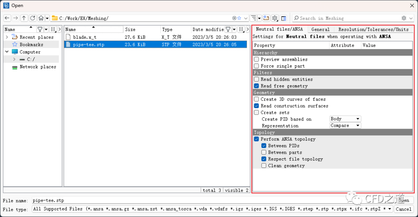This screenshot has height=217, width=418.
Task: Go to the home directory
Action: 41,18
